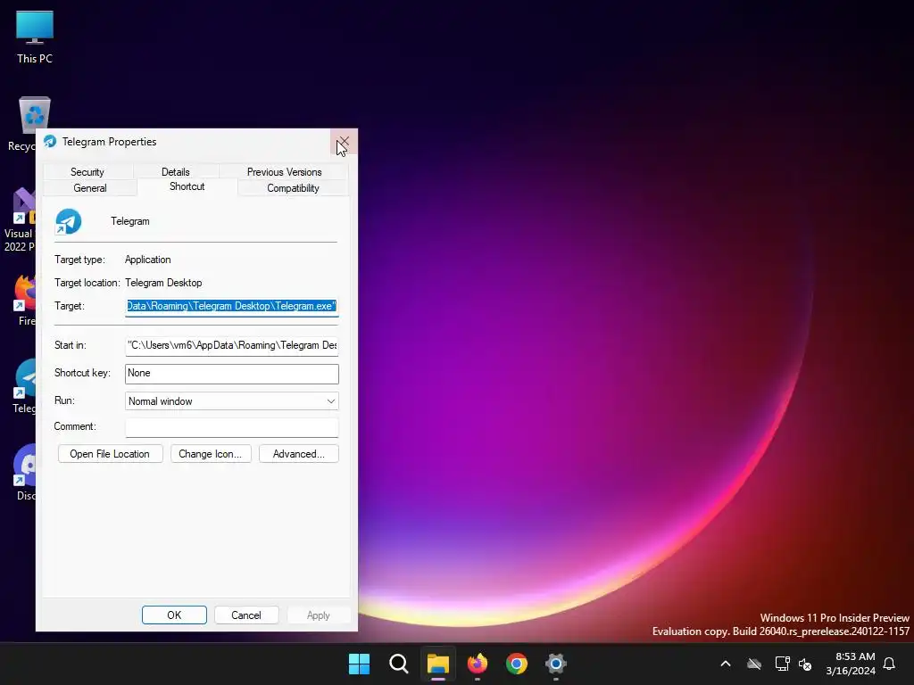
Task: Click Change Icon button
Action: pos(211,454)
